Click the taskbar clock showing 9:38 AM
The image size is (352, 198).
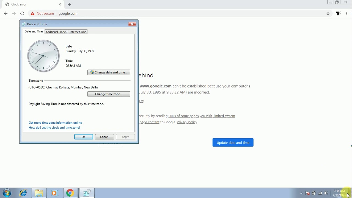[339, 193]
